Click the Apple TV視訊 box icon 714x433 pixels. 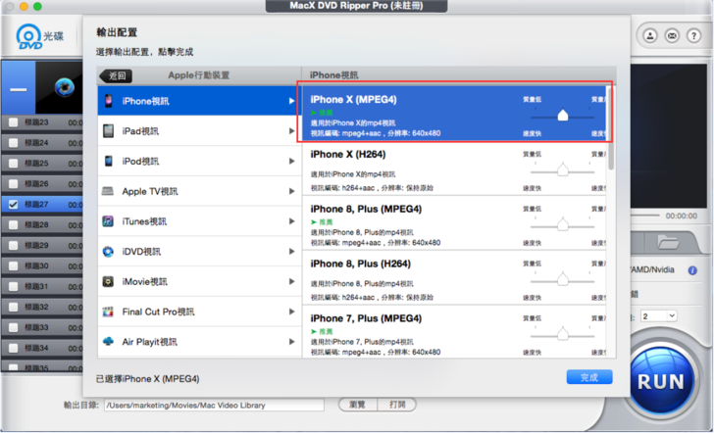(x=108, y=191)
